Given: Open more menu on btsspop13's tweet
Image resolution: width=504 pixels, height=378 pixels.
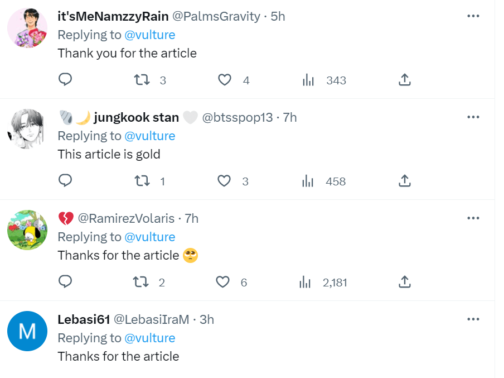Looking at the screenshot, I should [x=473, y=117].
